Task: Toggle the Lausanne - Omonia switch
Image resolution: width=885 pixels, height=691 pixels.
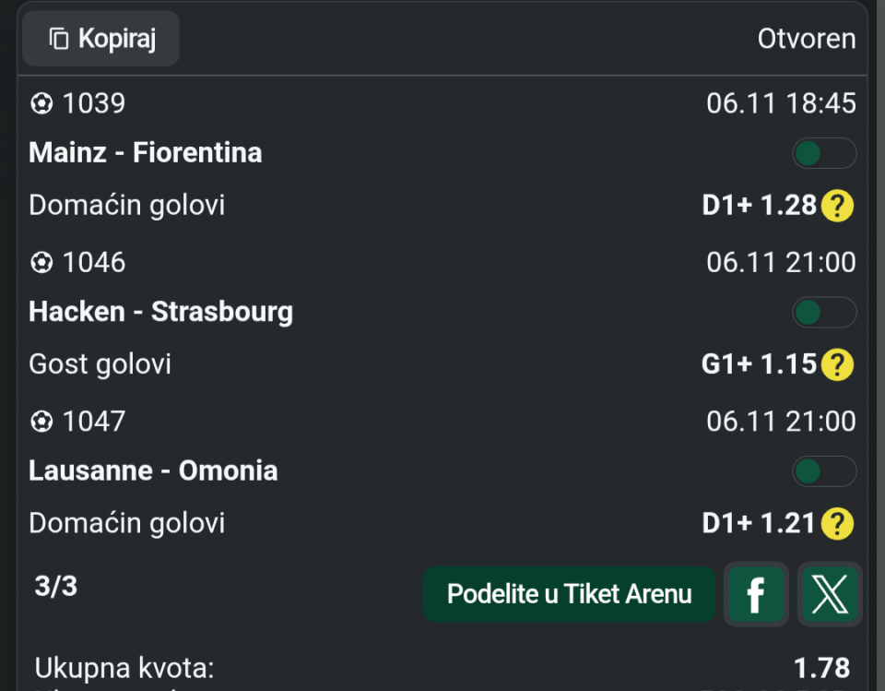Action: pyautogui.click(x=824, y=472)
